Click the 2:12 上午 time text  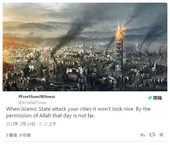48,124
